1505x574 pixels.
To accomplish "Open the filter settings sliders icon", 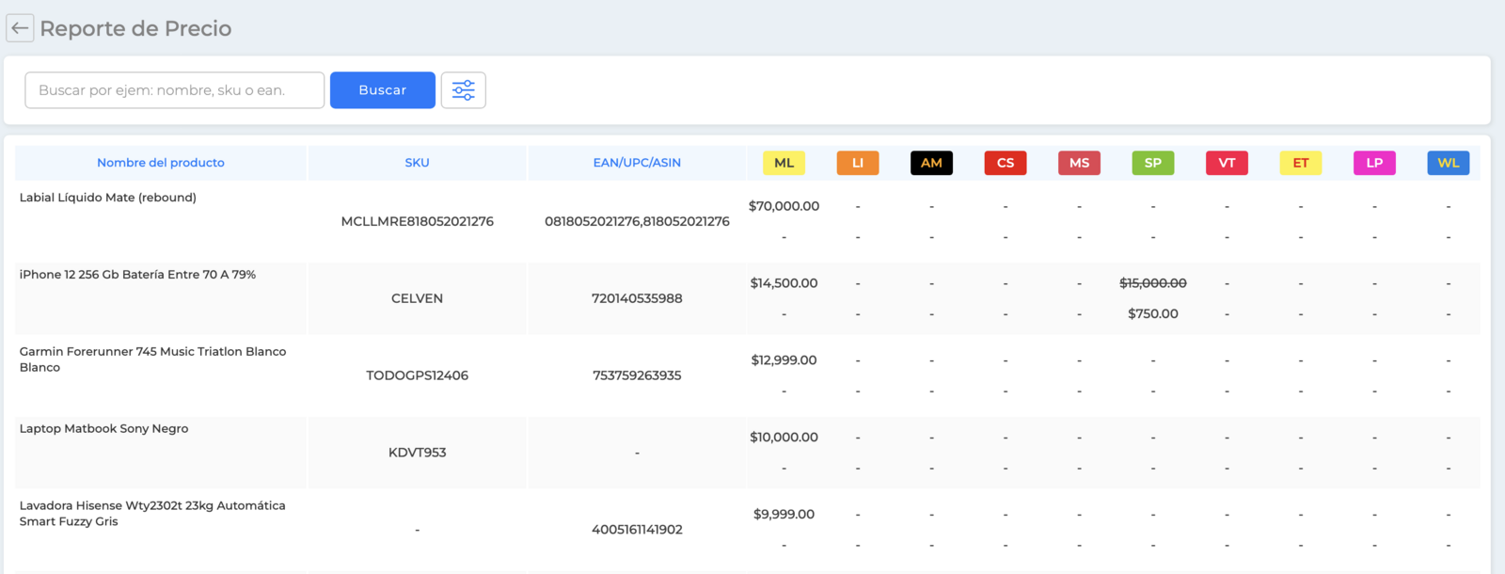I will click(464, 90).
